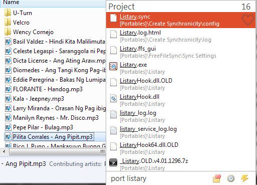
Task: Select ListaryHook.dll.OLD result
Action: (x=181, y=84)
